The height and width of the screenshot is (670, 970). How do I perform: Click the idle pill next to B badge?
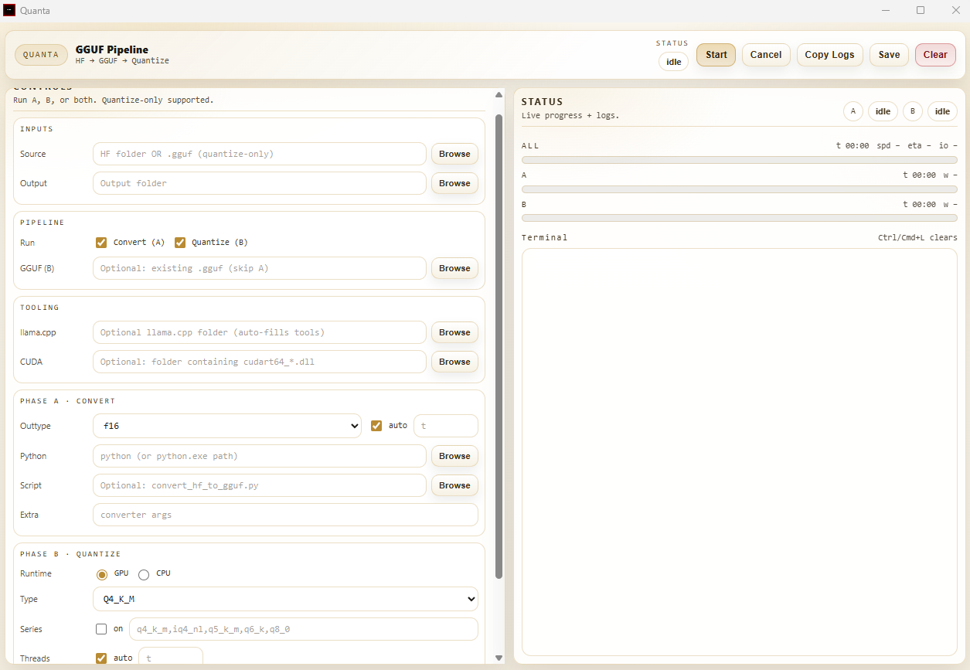point(942,111)
